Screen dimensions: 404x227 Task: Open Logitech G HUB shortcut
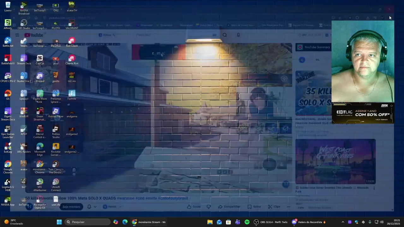tap(8, 185)
